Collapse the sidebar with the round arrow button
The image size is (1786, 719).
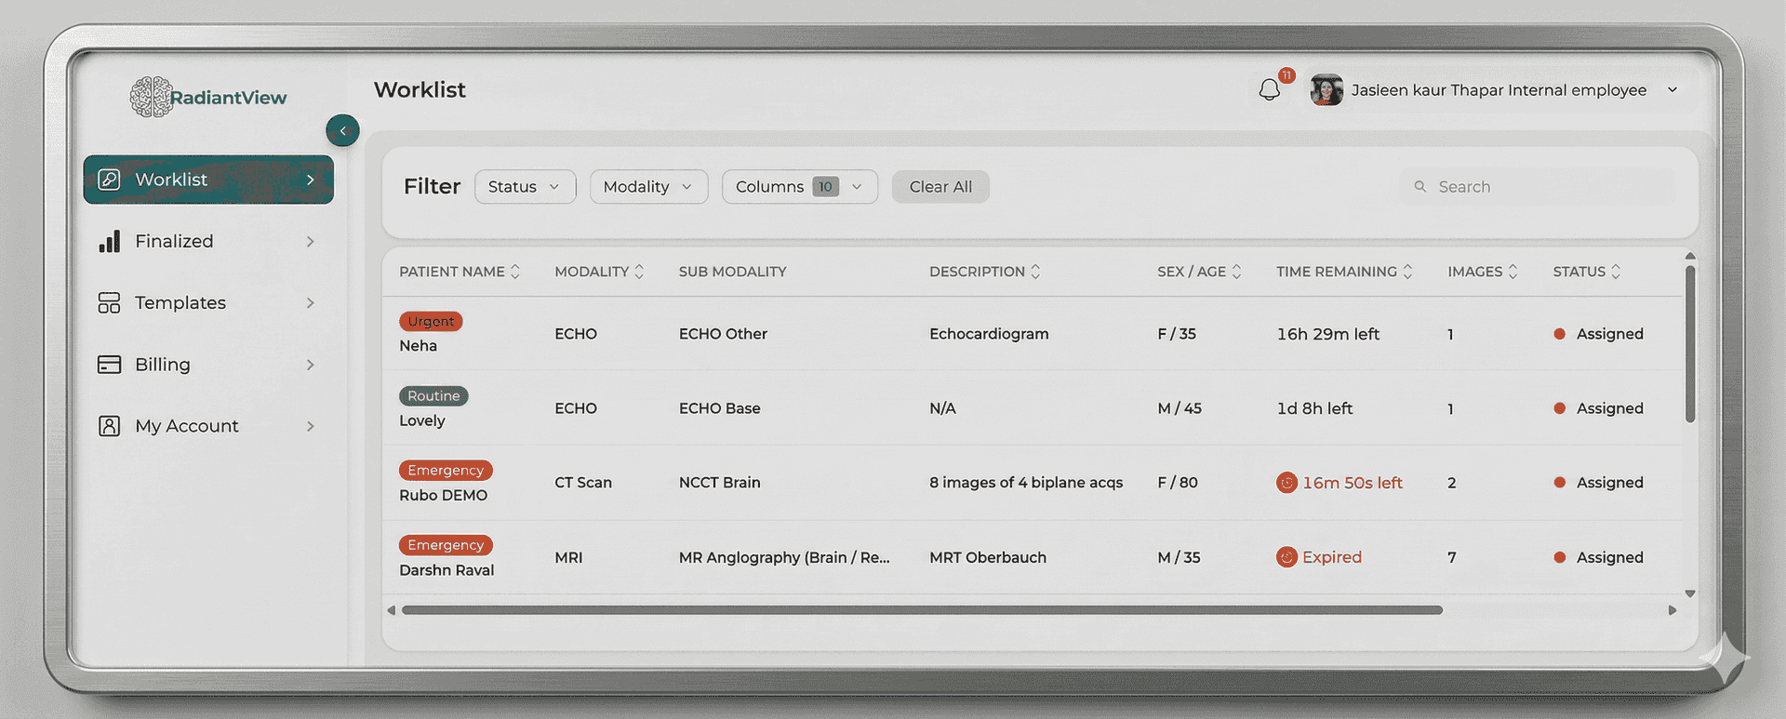point(342,131)
